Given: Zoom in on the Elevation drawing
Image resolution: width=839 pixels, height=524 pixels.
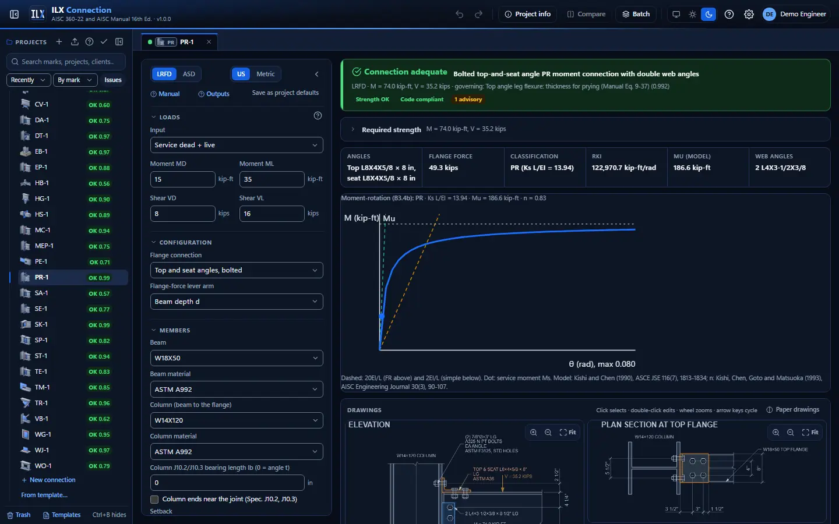Looking at the screenshot, I should pyautogui.click(x=534, y=433).
